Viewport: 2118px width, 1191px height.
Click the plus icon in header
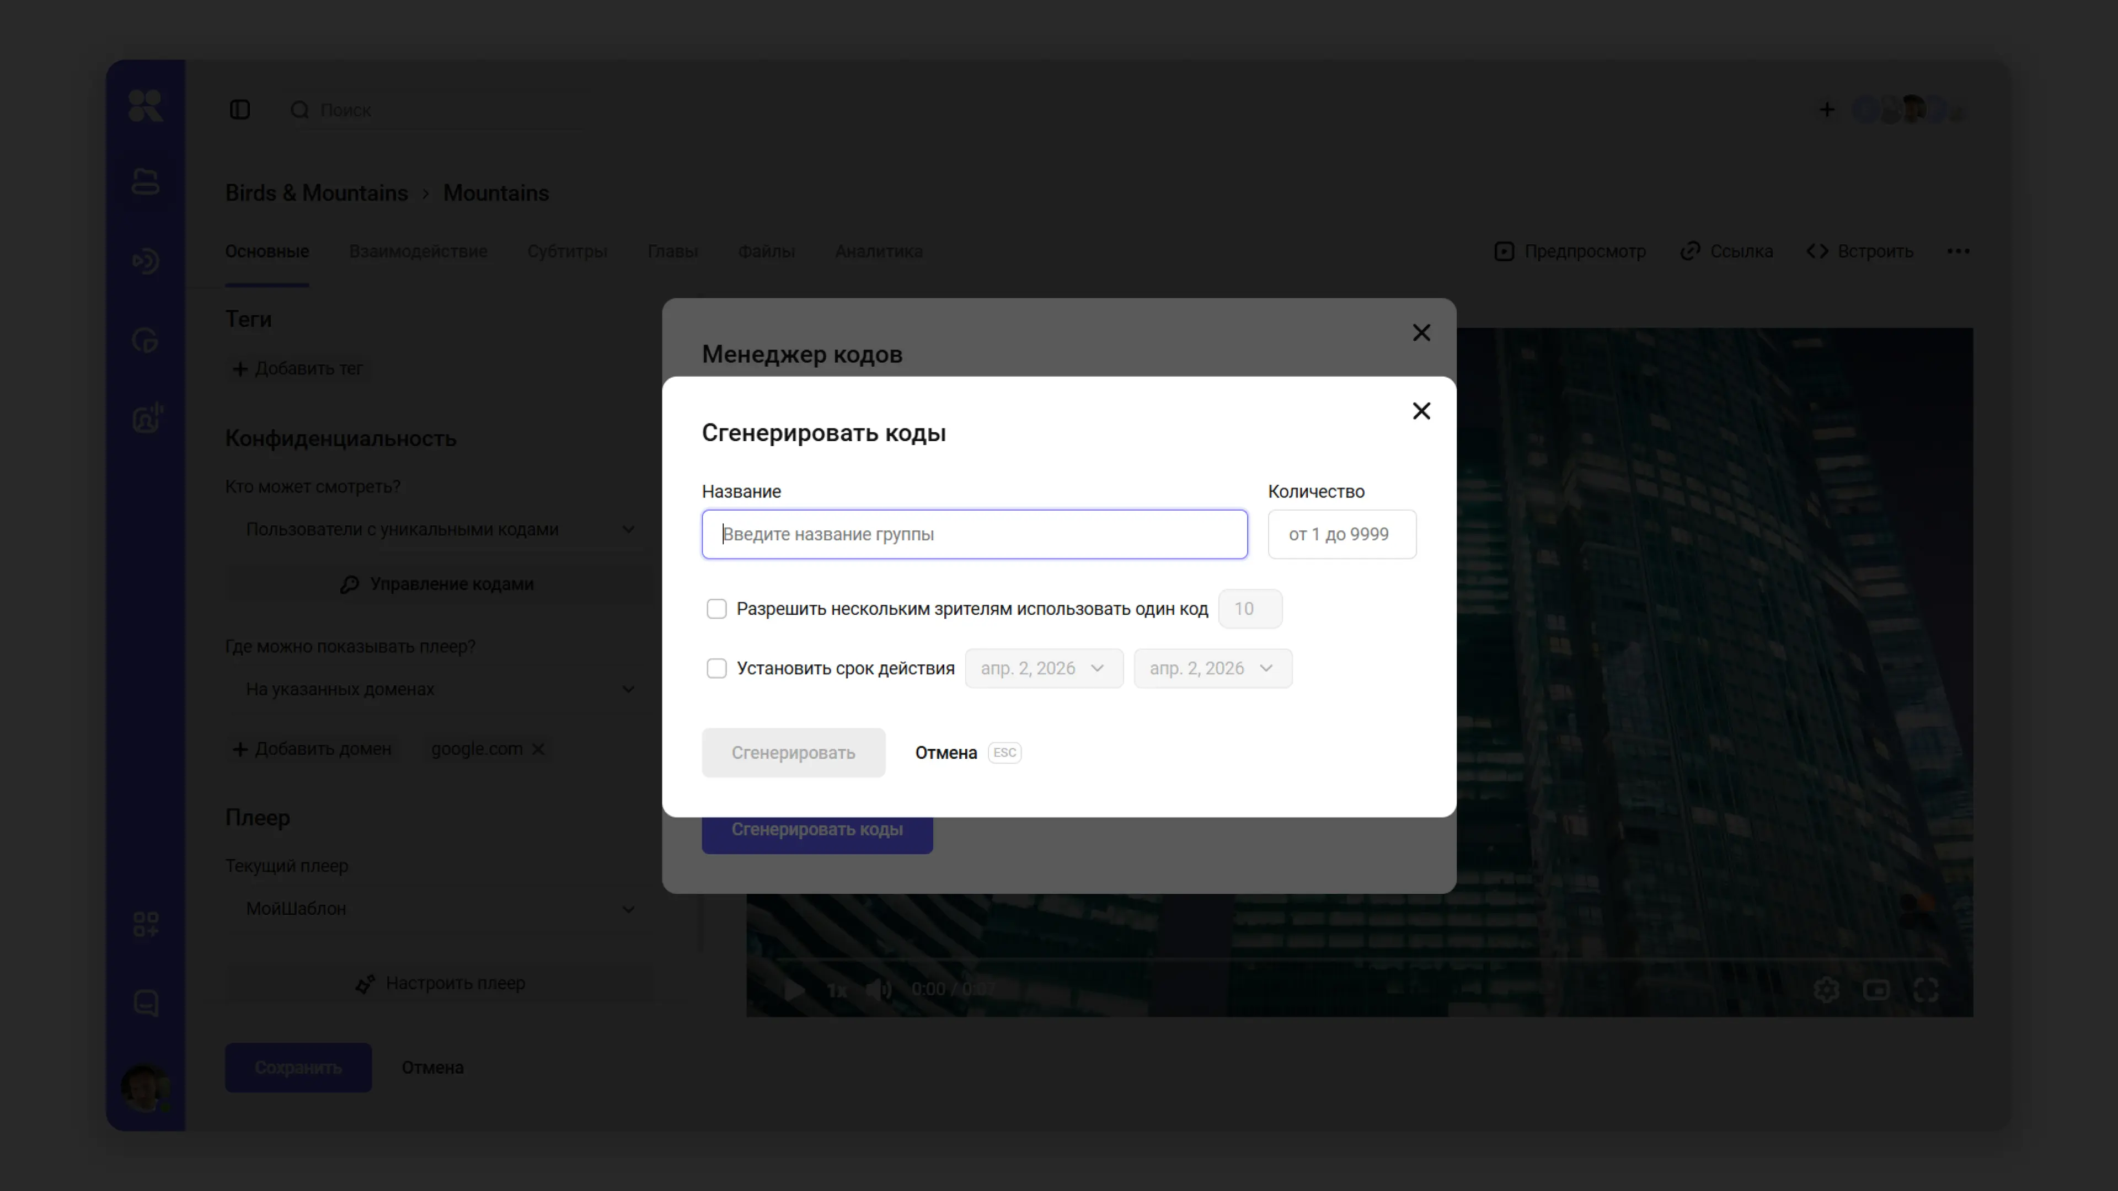[x=1826, y=110]
